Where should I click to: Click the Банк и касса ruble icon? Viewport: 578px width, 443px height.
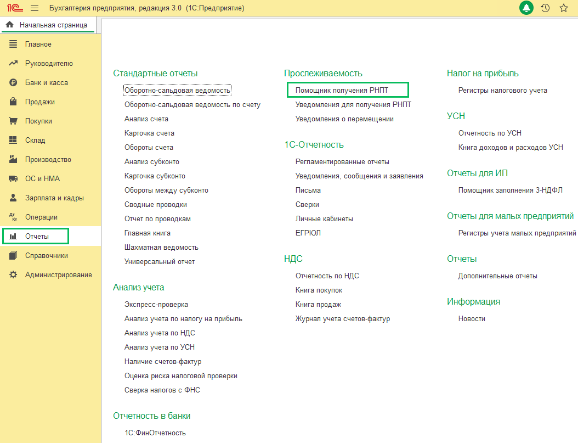13,83
